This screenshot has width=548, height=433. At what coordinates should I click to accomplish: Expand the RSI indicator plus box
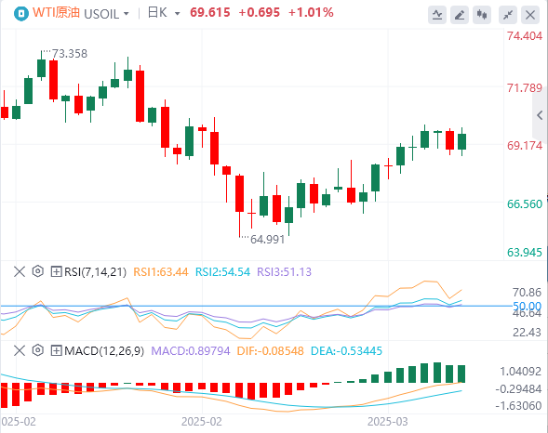pyautogui.click(x=56, y=271)
